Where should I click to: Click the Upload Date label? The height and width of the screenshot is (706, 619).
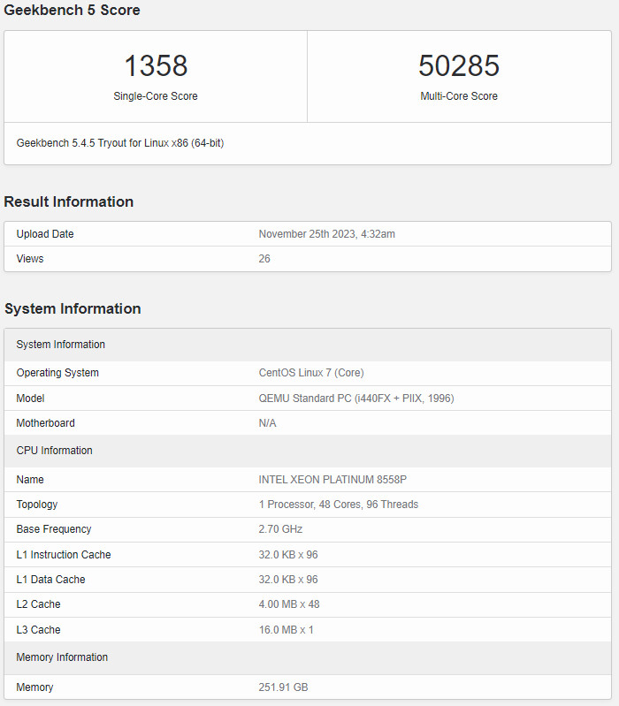[45, 234]
